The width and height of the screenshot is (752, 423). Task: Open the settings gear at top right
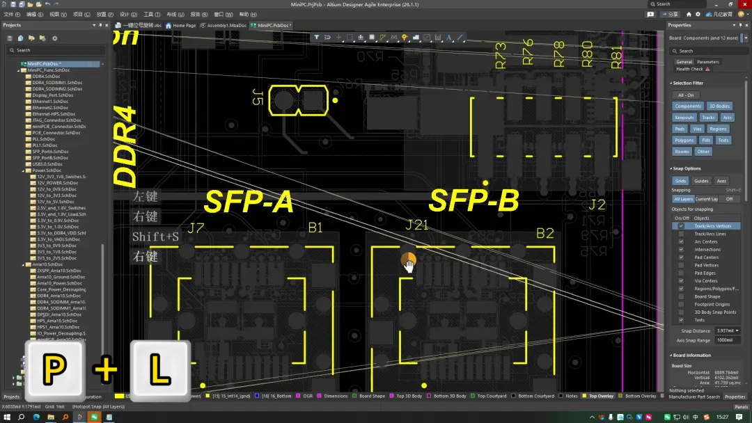click(698, 15)
